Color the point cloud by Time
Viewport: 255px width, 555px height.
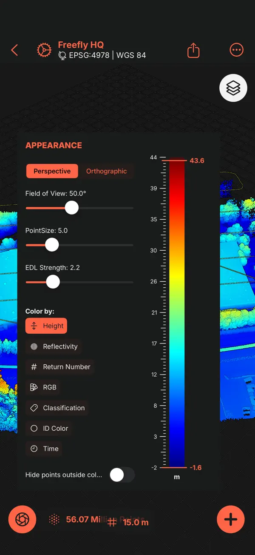[x=44, y=449]
